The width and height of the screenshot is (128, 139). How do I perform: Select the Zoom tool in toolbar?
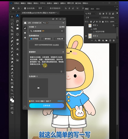12,90
